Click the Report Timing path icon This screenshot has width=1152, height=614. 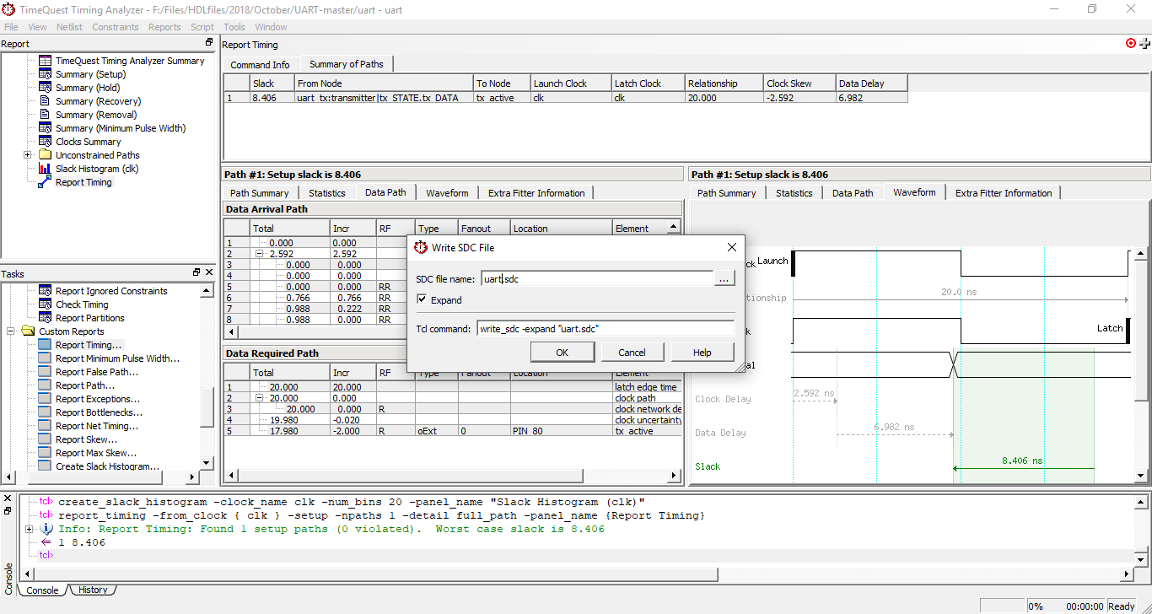[x=45, y=182]
